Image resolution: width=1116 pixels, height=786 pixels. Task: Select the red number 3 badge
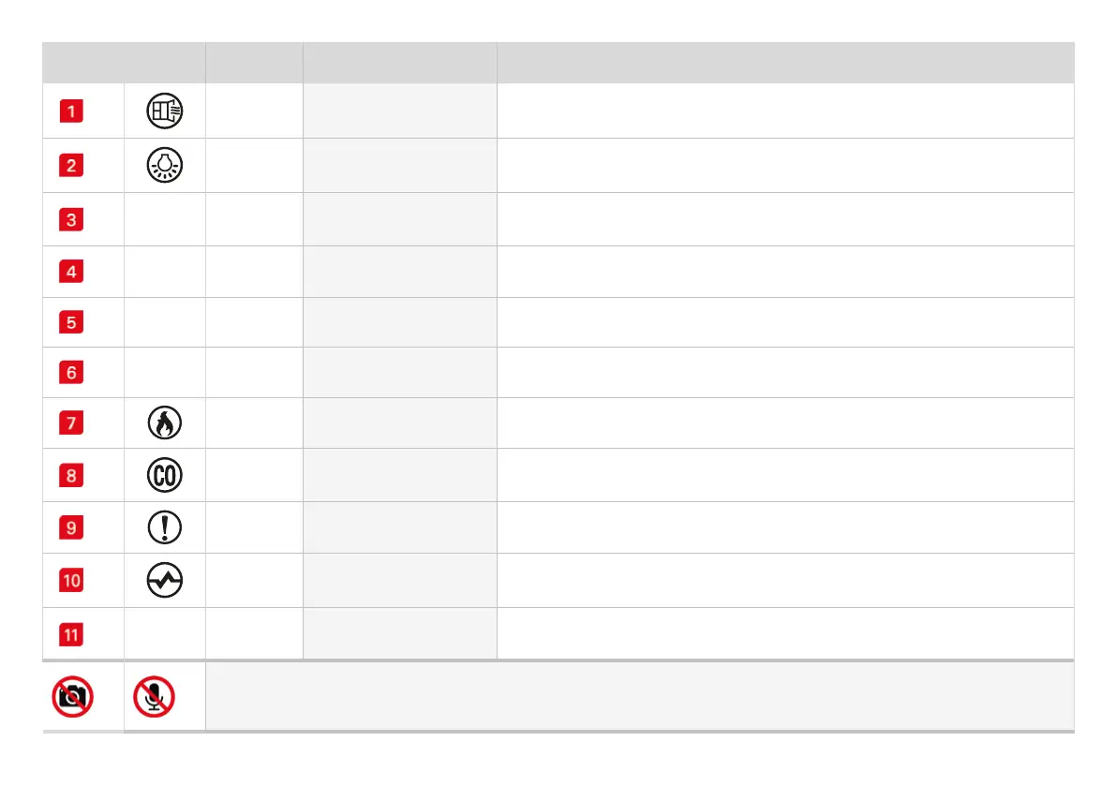(x=72, y=220)
